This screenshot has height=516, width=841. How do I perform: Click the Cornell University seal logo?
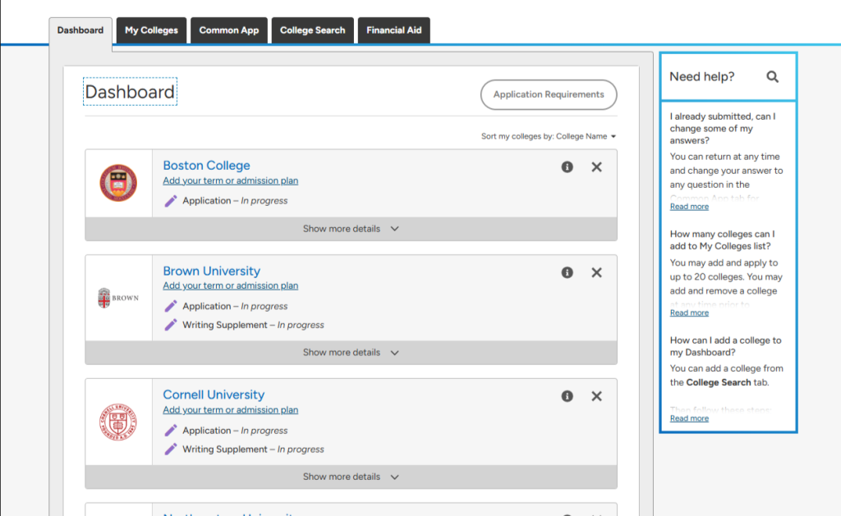click(x=118, y=422)
